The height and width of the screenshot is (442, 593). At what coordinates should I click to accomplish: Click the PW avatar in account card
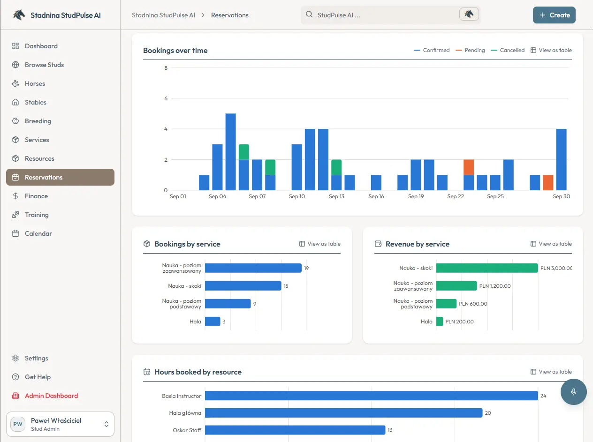(x=18, y=424)
